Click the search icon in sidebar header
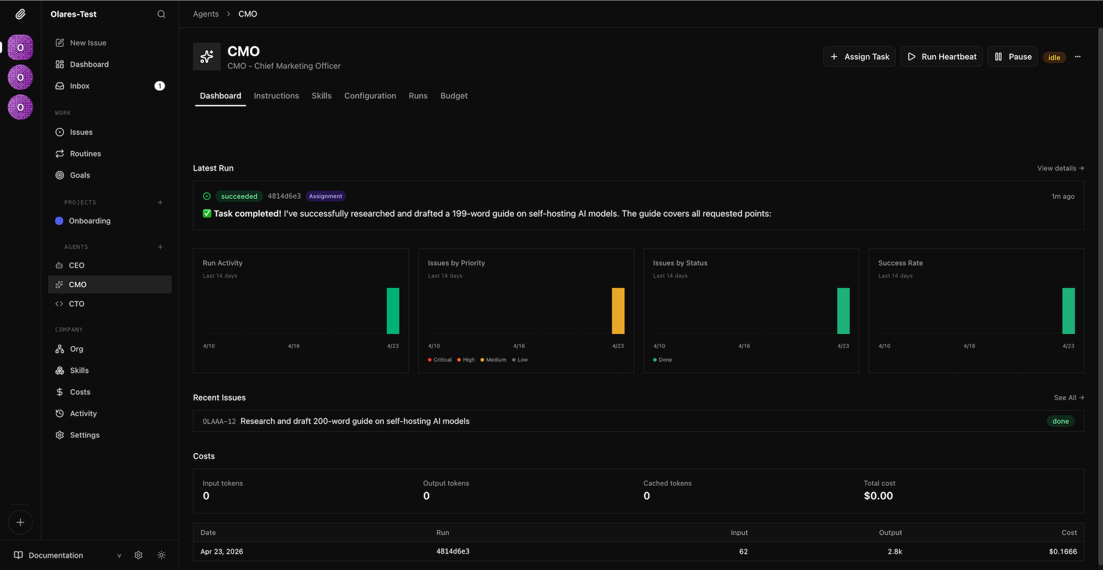1103x570 pixels. tap(161, 14)
